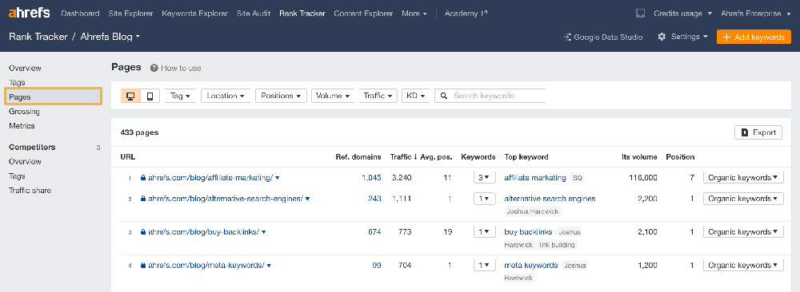Click the search magnifier icon
Image resolution: width=800 pixels, height=292 pixels.
[444, 96]
